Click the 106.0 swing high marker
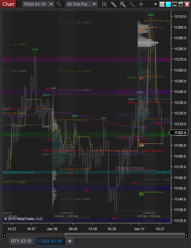 click(150, 15)
